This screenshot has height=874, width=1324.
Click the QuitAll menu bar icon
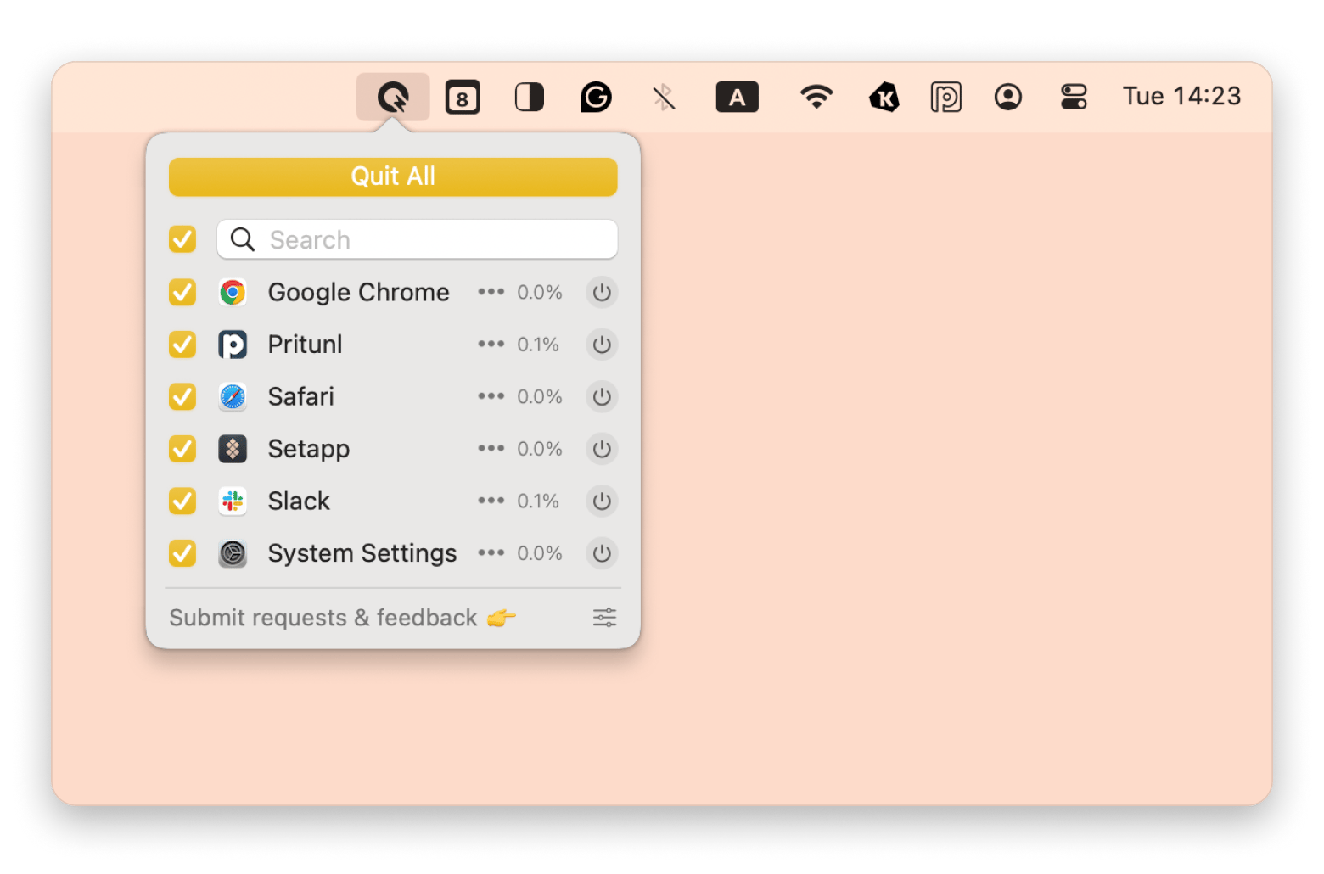pyautogui.click(x=393, y=98)
